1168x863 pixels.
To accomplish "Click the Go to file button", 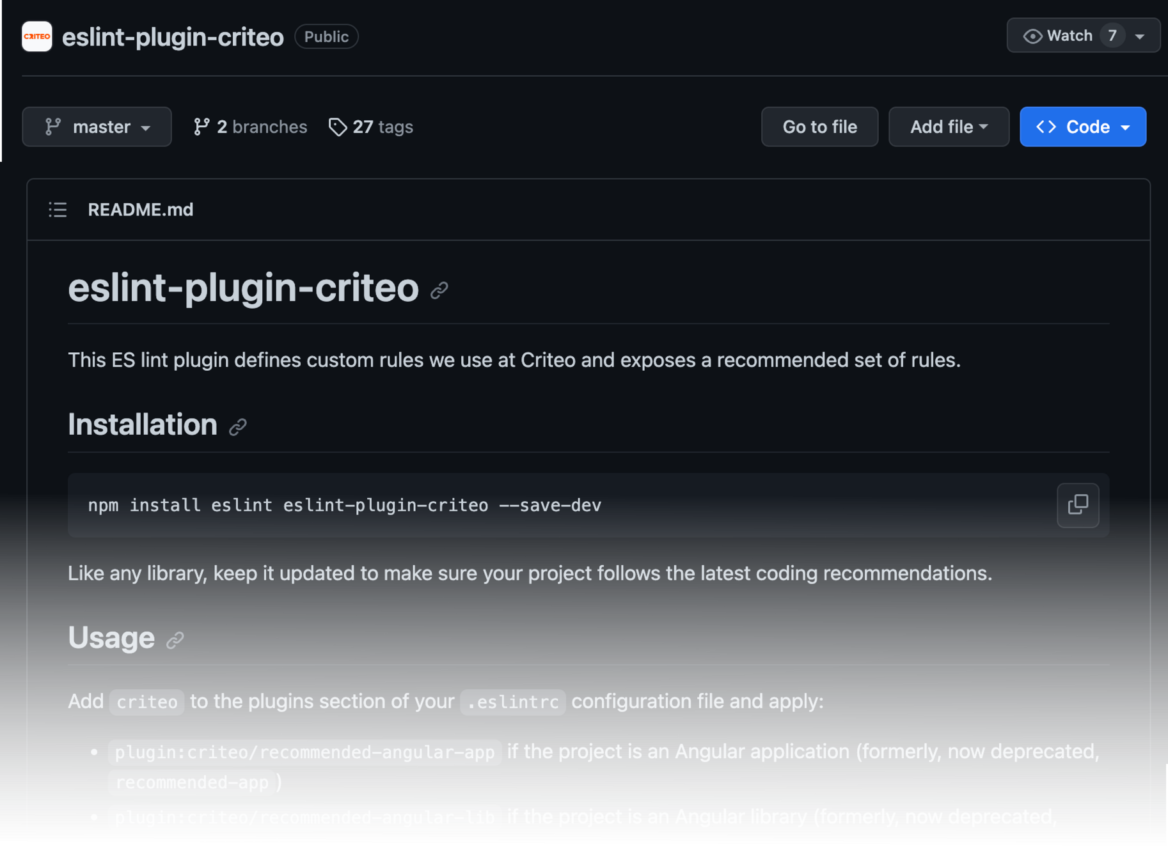I will [x=819, y=127].
